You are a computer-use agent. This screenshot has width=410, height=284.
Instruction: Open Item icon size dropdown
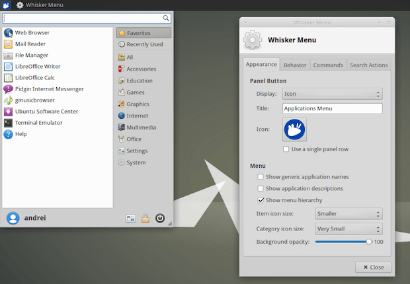tap(348, 214)
